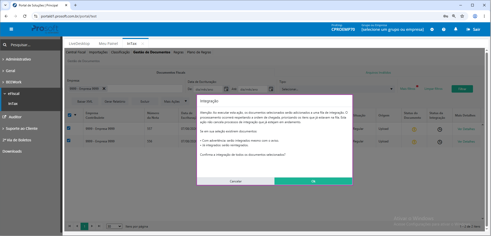Click integration status clock for note 557
This screenshot has height=236, width=491.
click(440, 130)
